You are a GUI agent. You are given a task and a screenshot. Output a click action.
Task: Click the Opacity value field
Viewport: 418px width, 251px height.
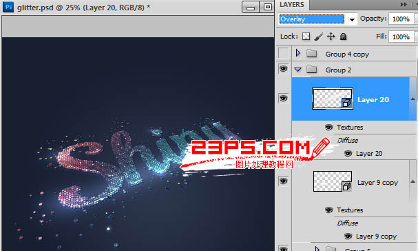click(401, 19)
